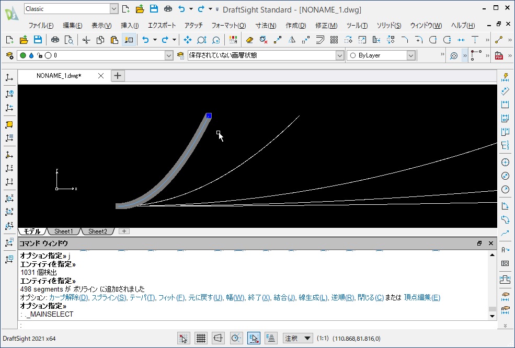Click the Paste clipboard icon
This screenshot has width=515, height=348.
115,40
